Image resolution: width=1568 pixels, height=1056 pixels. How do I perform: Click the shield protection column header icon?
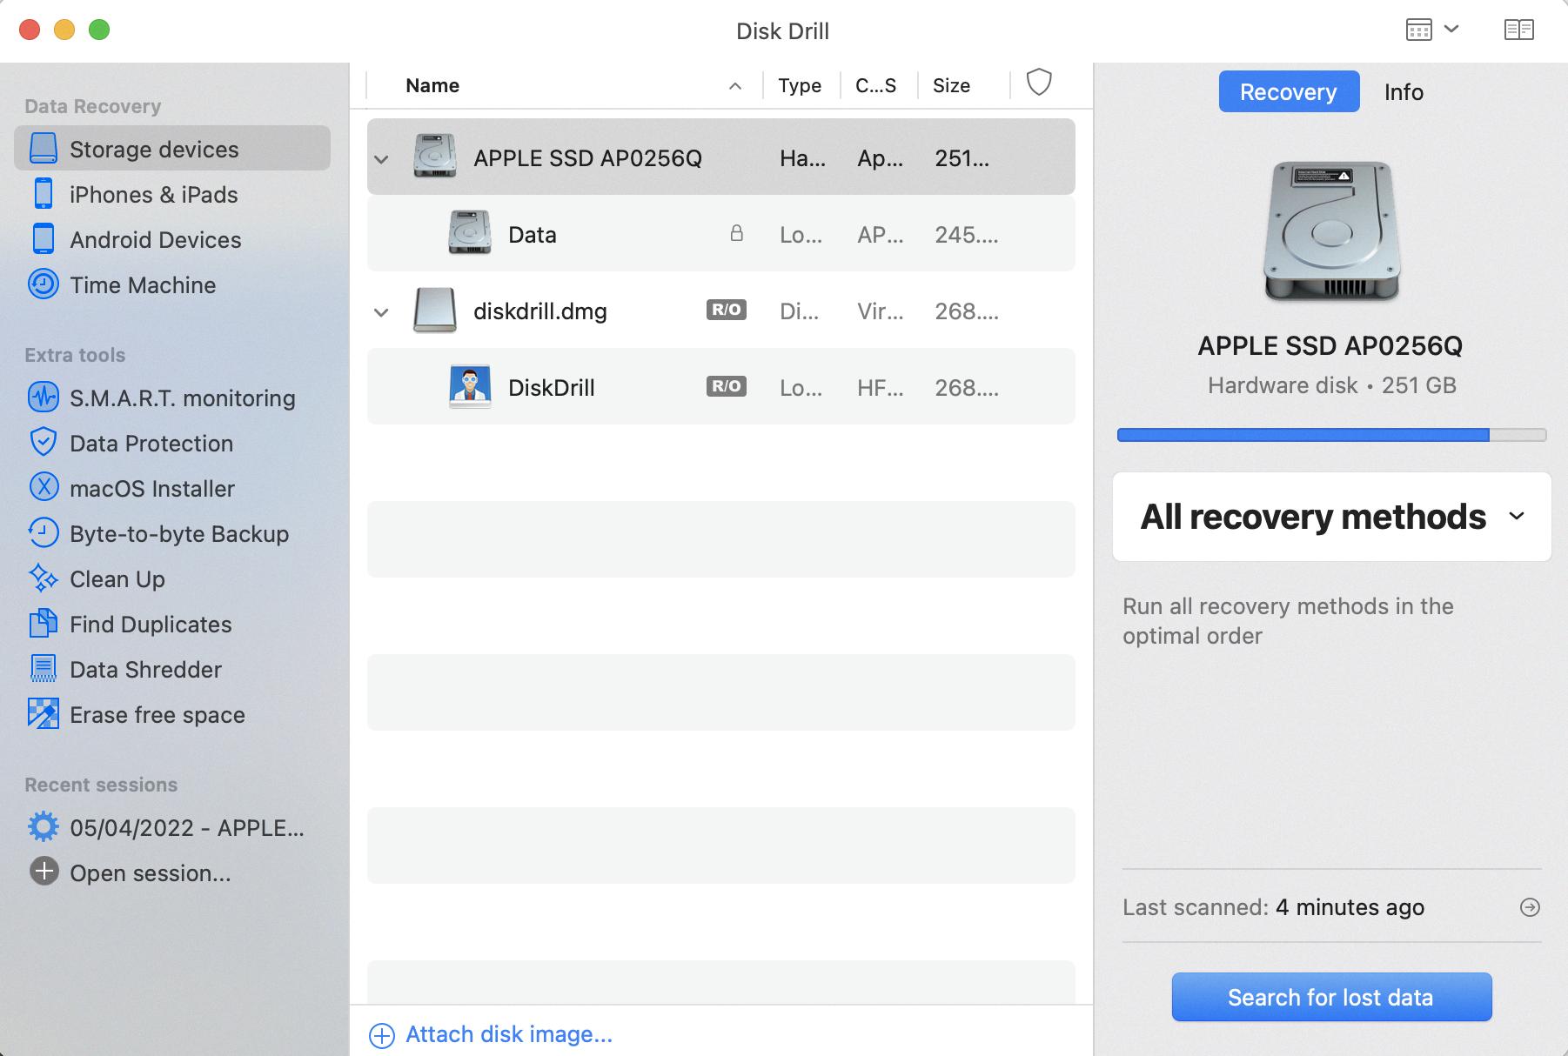coord(1039,83)
